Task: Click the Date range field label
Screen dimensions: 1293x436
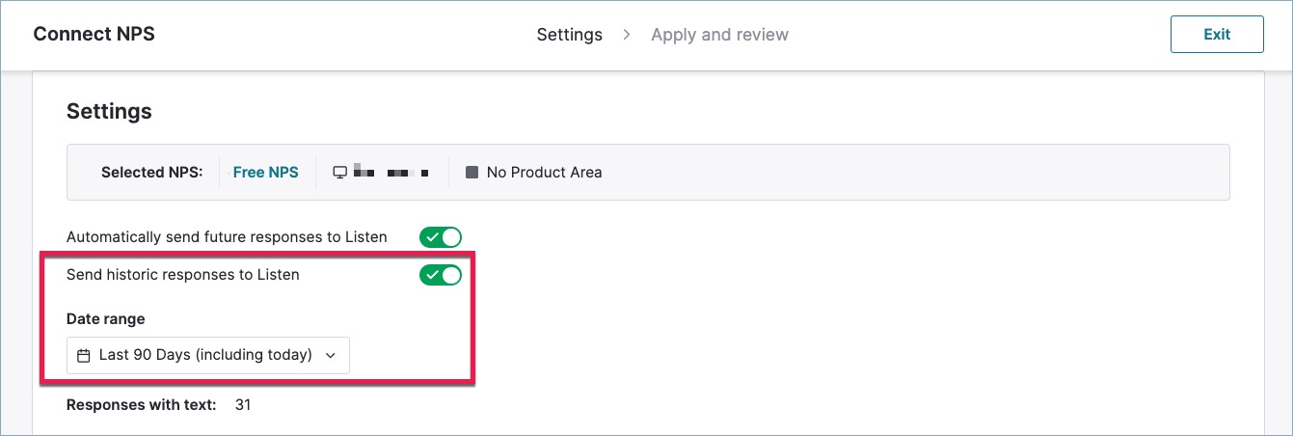Action: [106, 318]
